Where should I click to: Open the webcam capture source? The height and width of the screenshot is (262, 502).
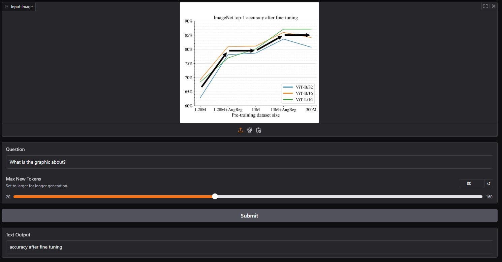[x=250, y=130]
